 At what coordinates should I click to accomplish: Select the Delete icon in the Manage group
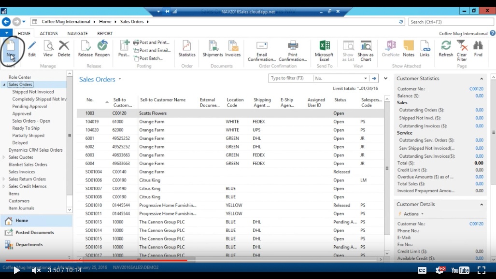(63, 50)
